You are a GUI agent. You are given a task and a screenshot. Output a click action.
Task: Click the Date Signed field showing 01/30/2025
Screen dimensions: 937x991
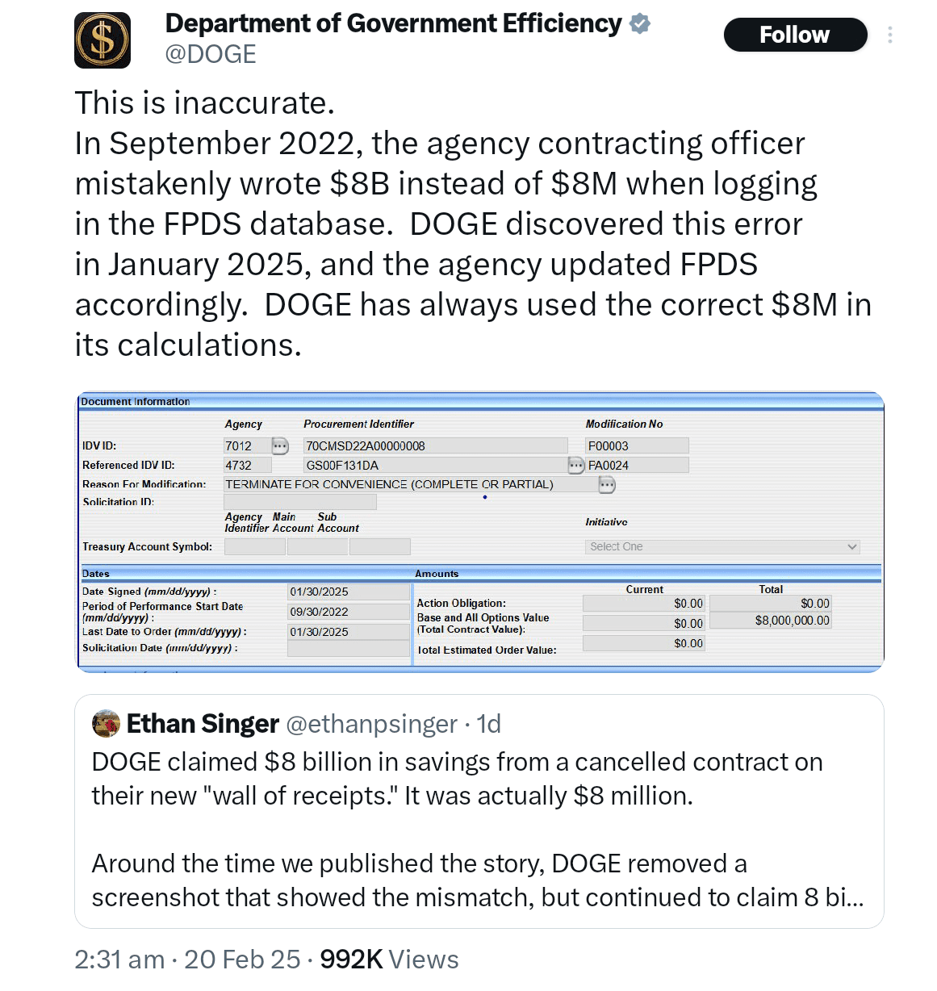coord(349,591)
